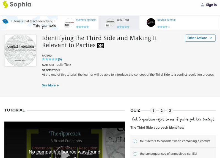Click the Sign in link
Screen dimensions: 220x158
[x=211, y=5]
